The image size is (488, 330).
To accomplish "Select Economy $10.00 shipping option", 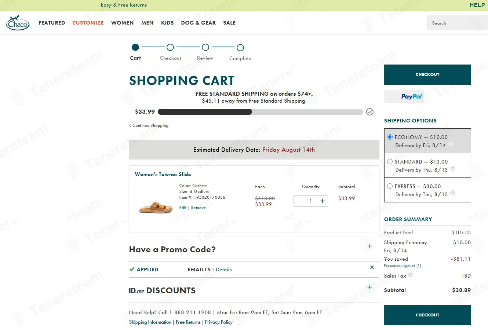I will 390,137.
